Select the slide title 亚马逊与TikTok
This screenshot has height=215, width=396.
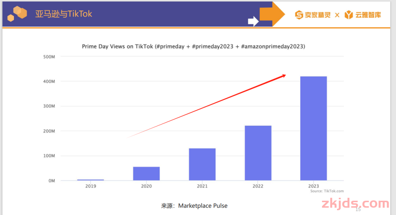[64, 14]
